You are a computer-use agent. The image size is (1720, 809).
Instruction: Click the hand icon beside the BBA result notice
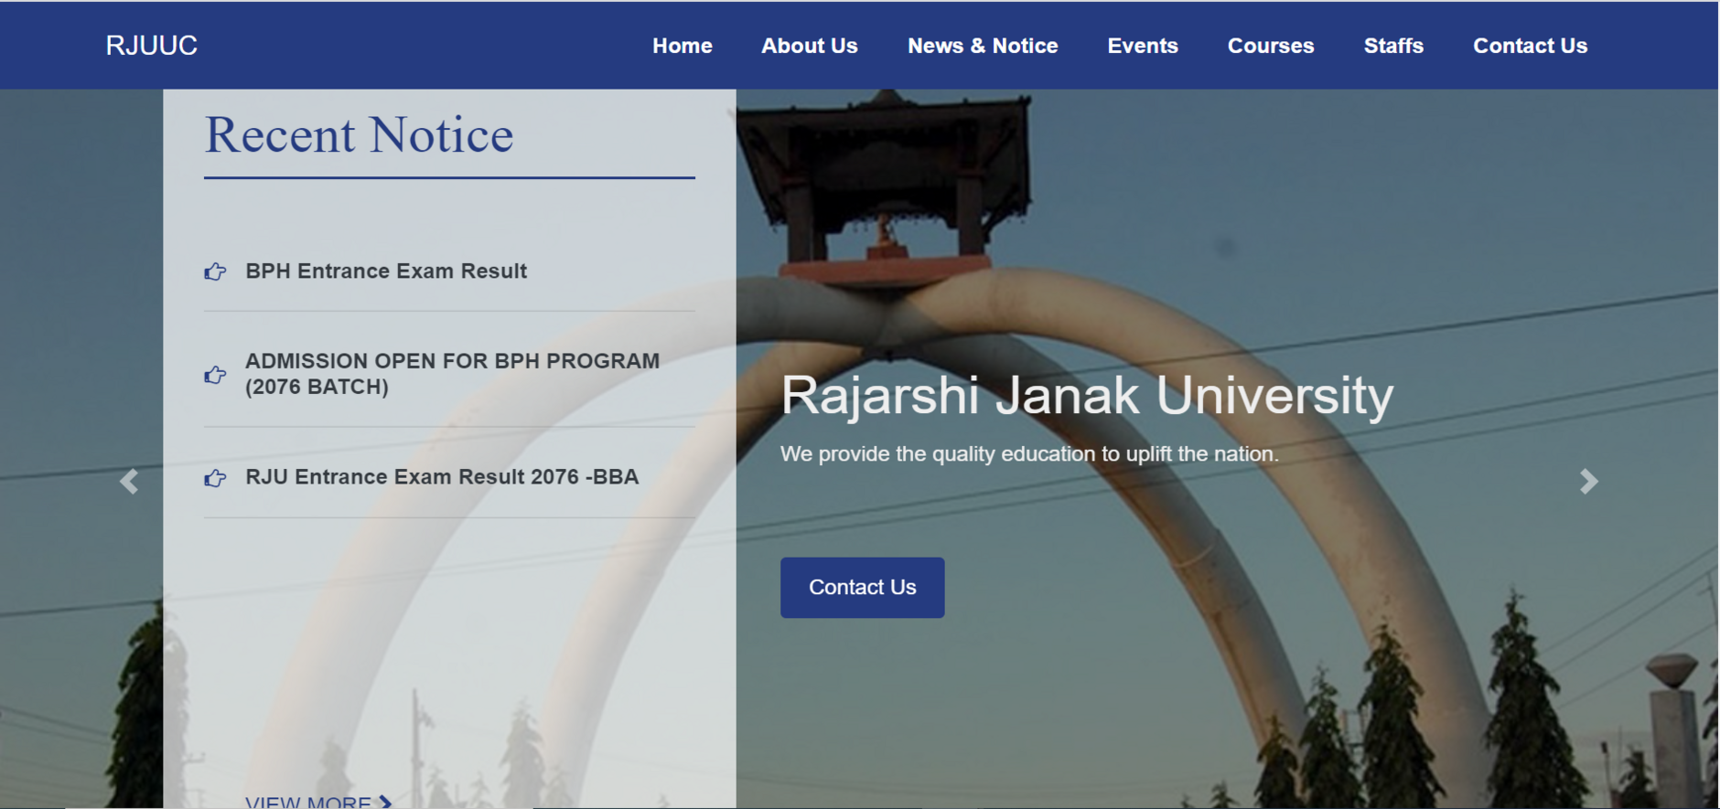(x=215, y=478)
